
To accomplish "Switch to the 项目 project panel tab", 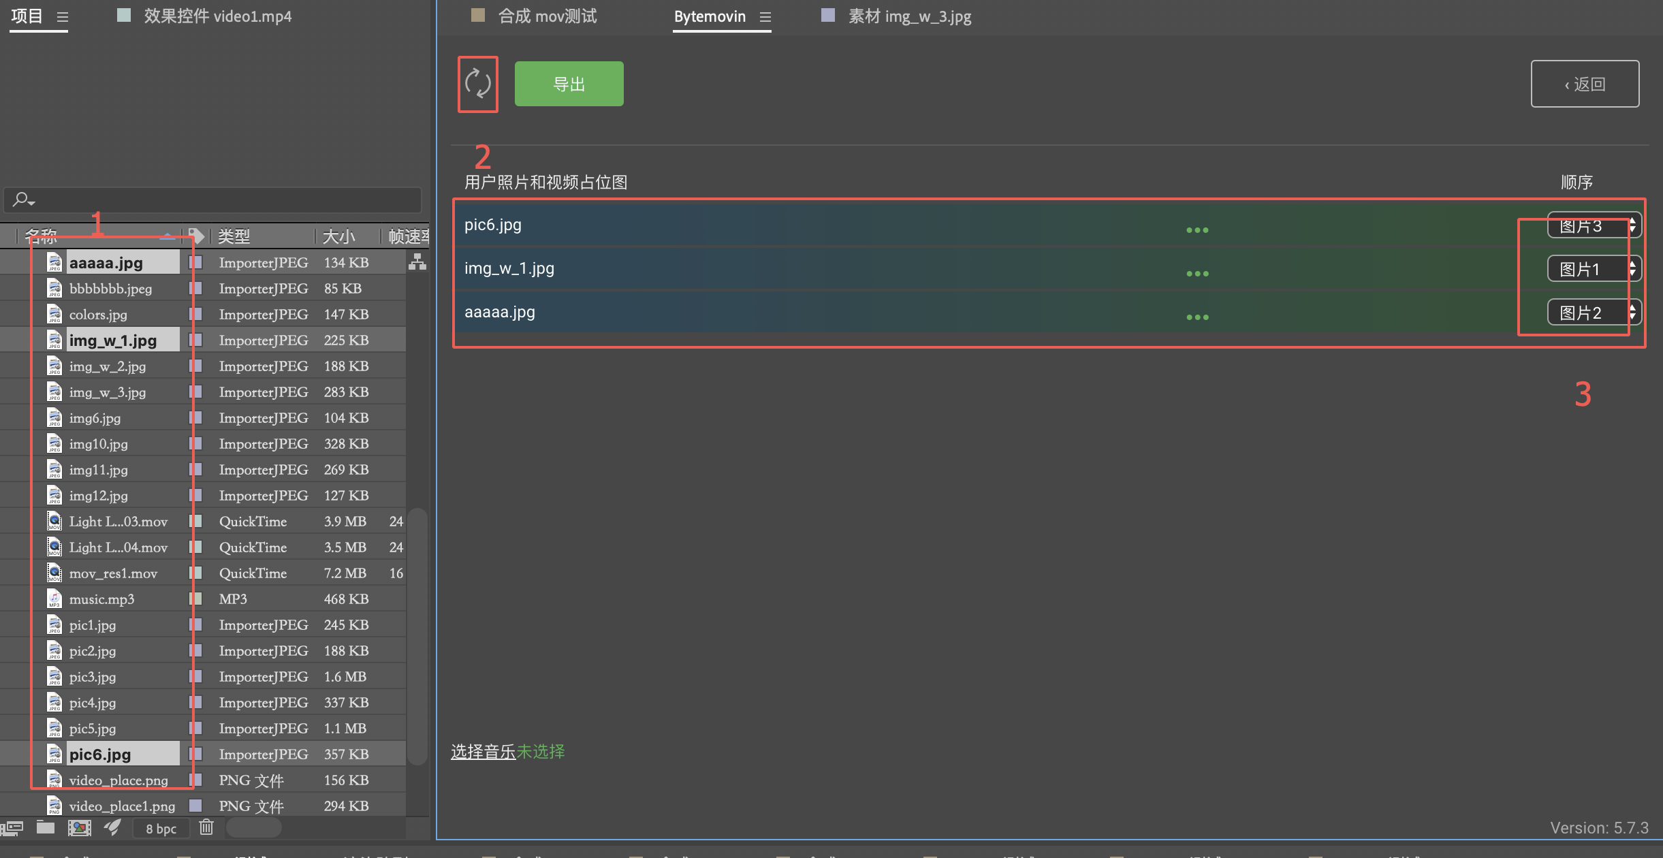I will [x=27, y=16].
